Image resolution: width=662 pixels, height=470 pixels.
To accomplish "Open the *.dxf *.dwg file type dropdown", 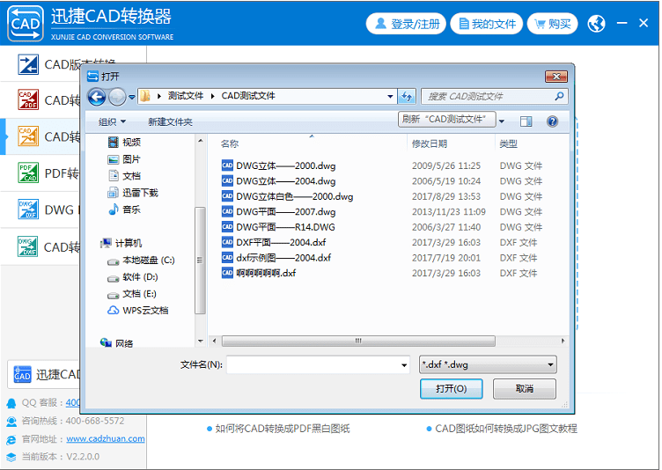I will pos(488,365).
